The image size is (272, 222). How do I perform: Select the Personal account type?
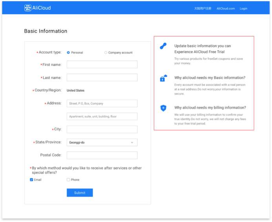tap(68, 53)
